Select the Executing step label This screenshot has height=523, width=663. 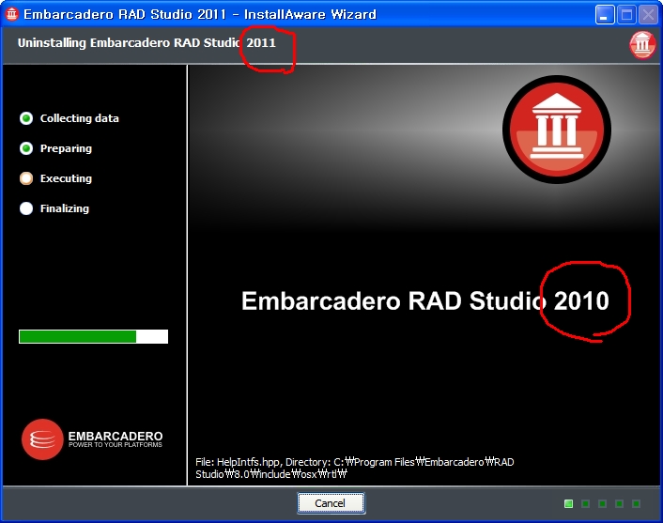coord(66,178)
